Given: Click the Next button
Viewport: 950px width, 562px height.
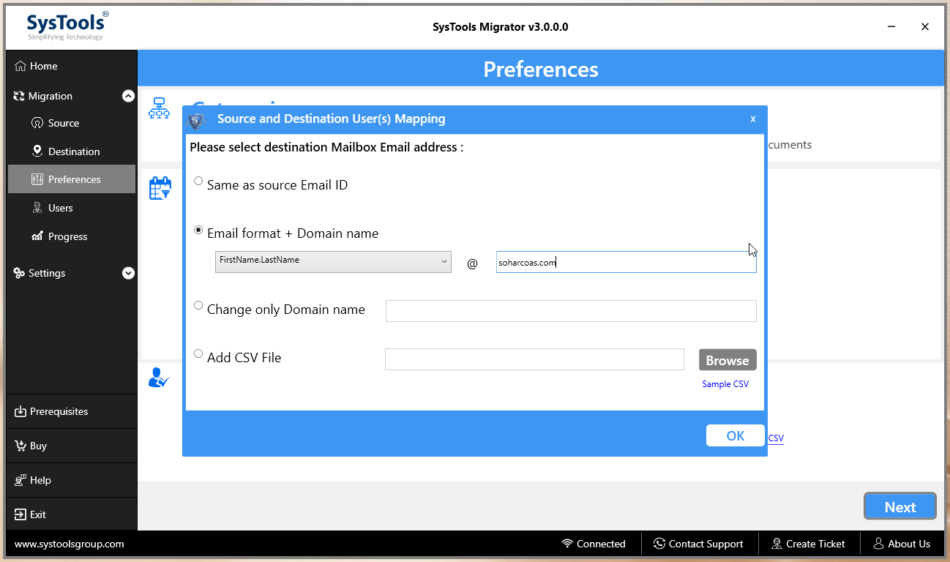Looking at the screenshot, I should [900, 506].
